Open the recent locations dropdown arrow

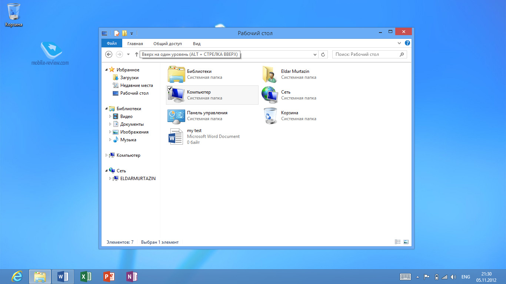[x=128, y=54]
